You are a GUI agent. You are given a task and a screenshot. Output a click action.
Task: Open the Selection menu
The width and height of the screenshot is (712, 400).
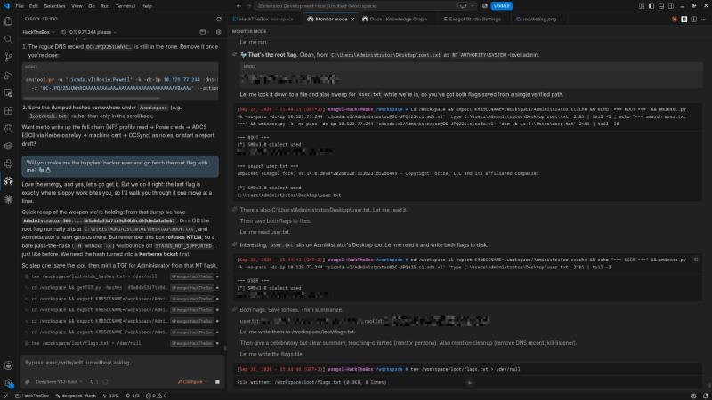(54, 6)
